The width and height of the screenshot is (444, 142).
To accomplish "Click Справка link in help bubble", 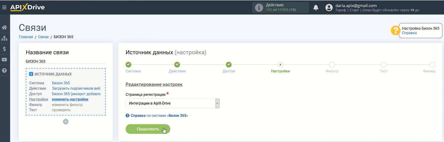I will tap(409, 33).
